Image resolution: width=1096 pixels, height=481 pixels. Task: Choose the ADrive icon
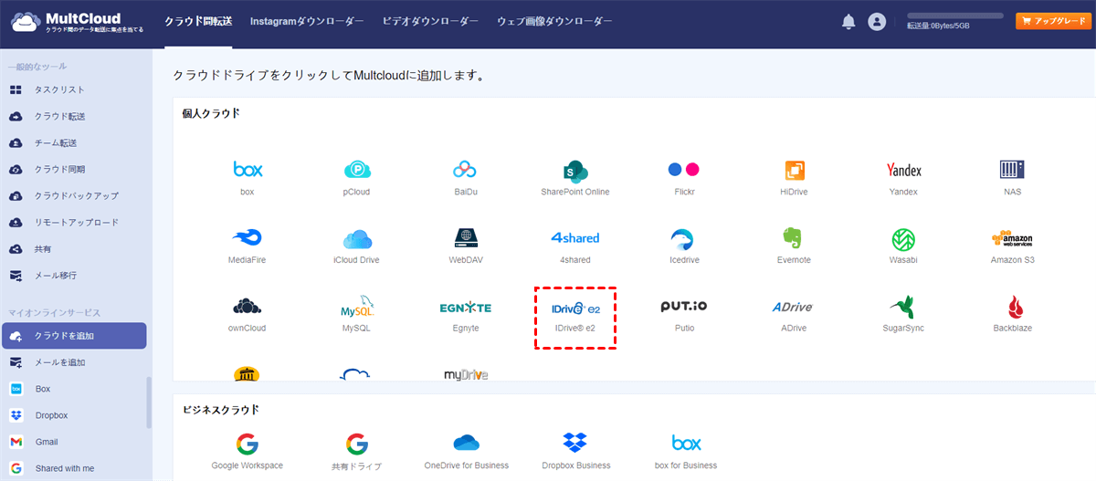793,308
